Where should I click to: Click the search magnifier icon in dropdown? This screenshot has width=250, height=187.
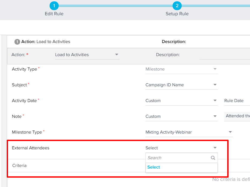click(x=213, y=158)
